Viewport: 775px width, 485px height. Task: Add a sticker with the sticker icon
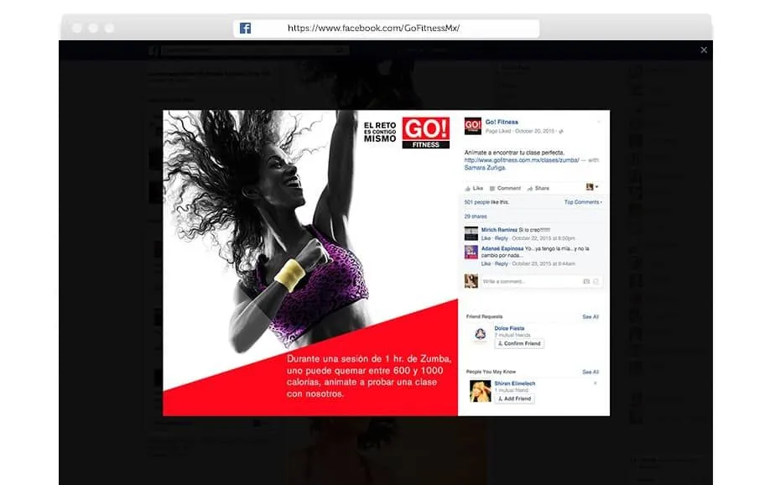(596, 281)
